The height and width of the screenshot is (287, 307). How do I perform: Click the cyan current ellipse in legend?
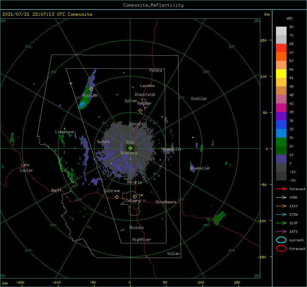[281, 240]
